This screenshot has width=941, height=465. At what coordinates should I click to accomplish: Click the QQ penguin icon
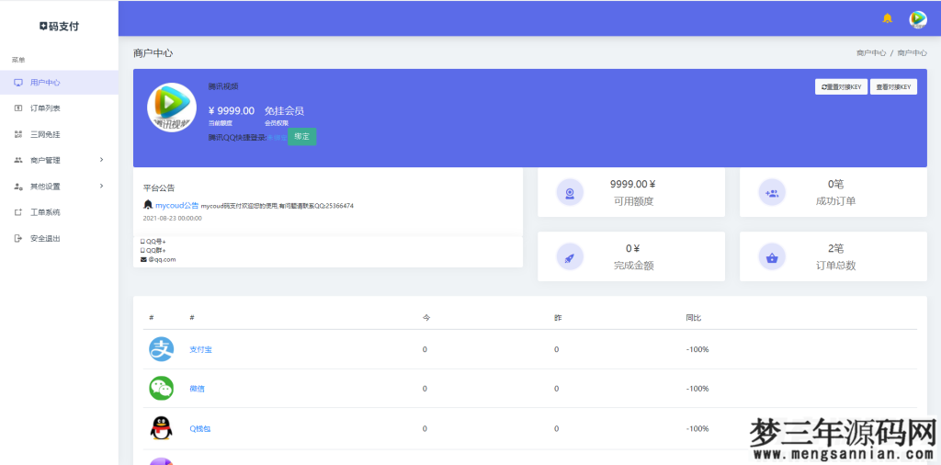(x=161, y=428)
